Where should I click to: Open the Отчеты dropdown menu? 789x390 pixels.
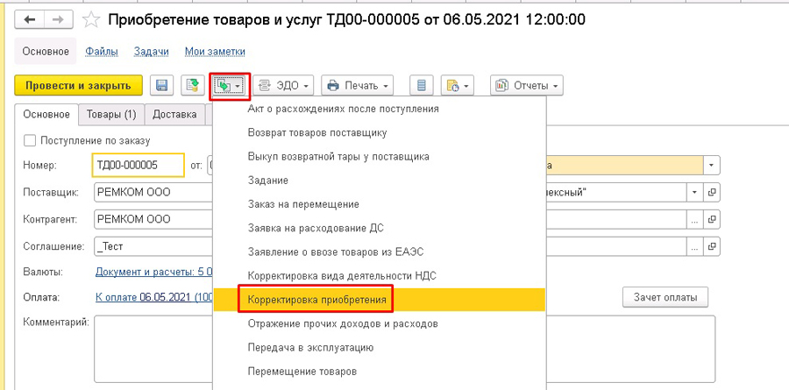pos(526,86)
